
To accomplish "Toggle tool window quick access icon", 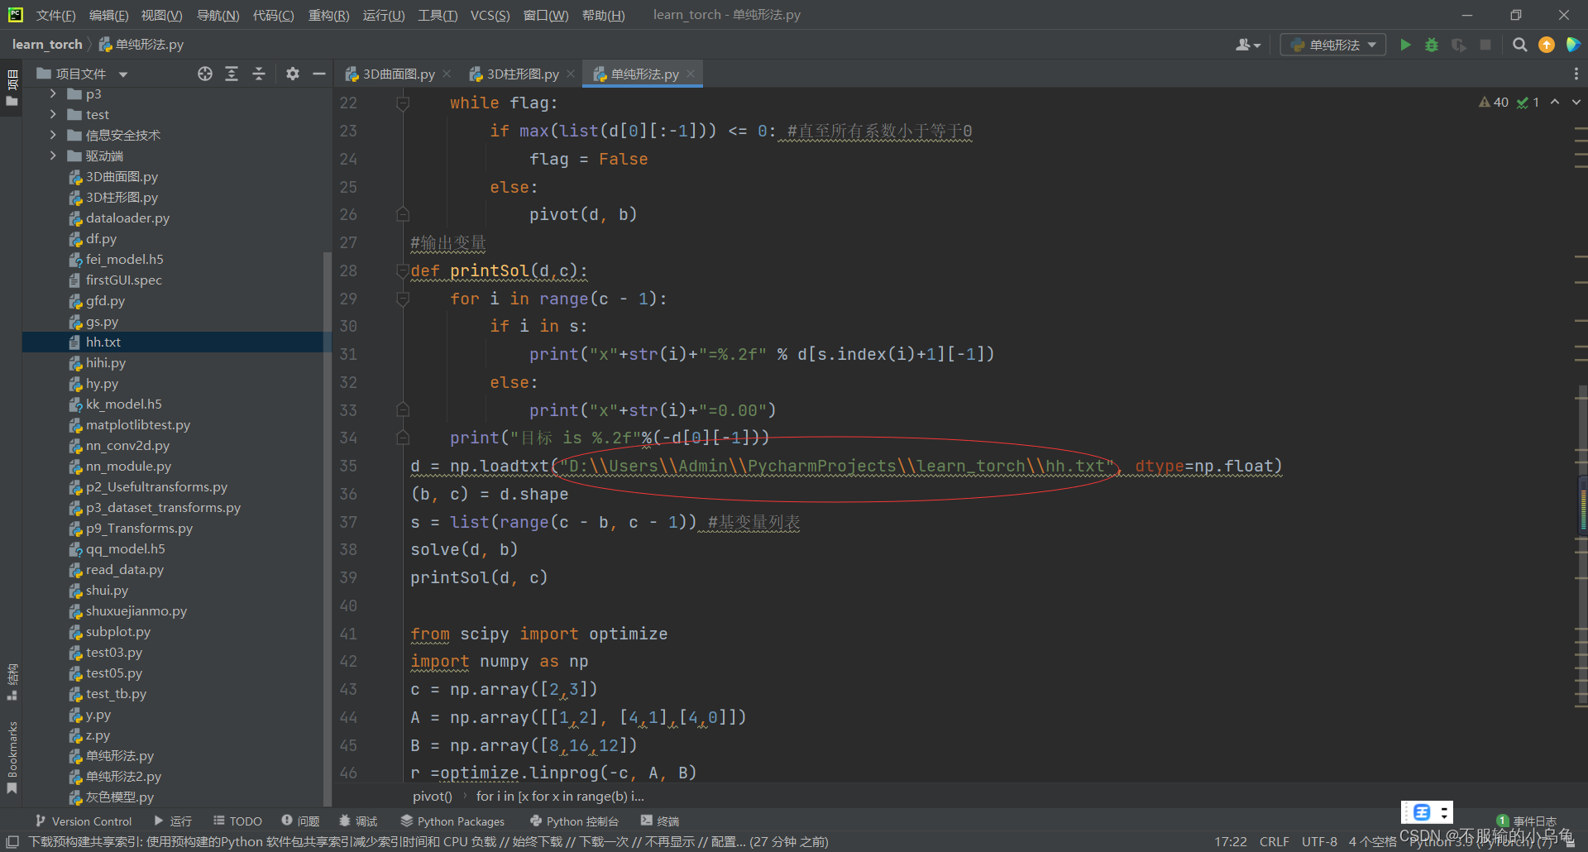I will 12,841.
